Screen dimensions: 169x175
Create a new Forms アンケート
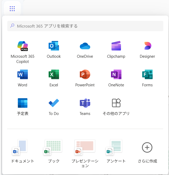tap(116, 151)
